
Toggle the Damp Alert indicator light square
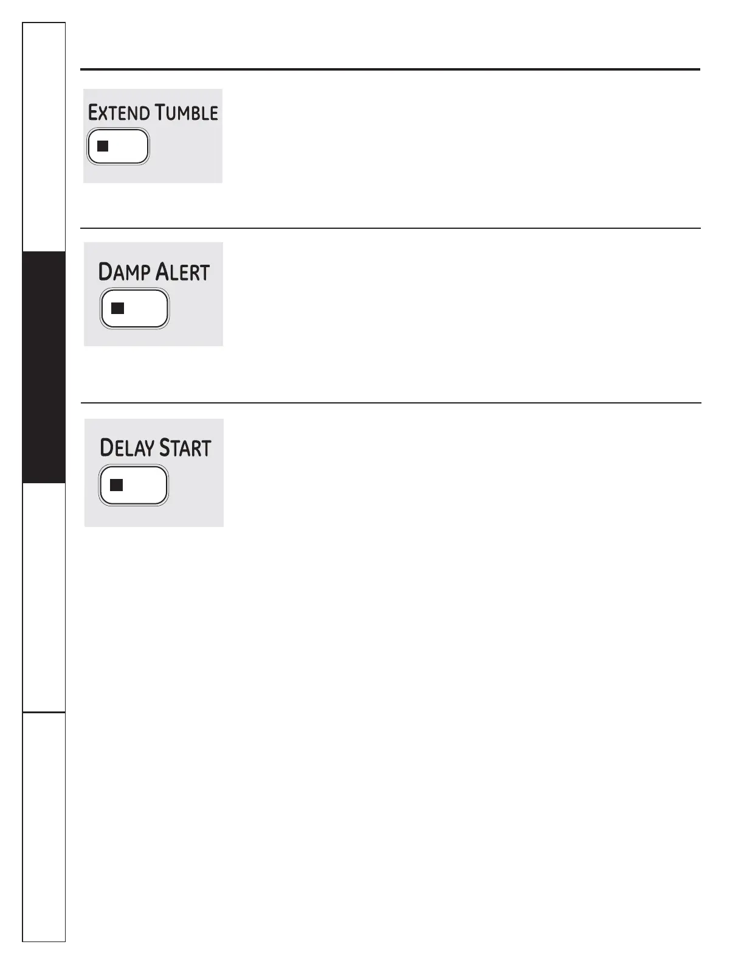click(x=118, y=308)
